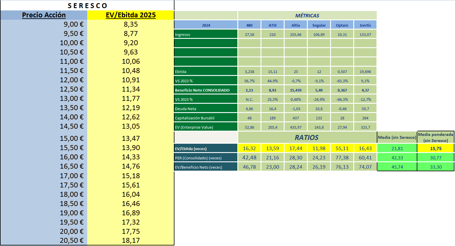
Task: Click the 480 company column header
Action: tap(249, 25)
